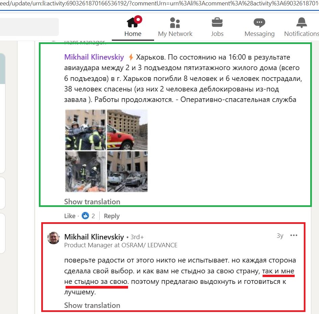The image size is (319, 314).
Task: Open the Home feed icon
Action: point(133,22)
